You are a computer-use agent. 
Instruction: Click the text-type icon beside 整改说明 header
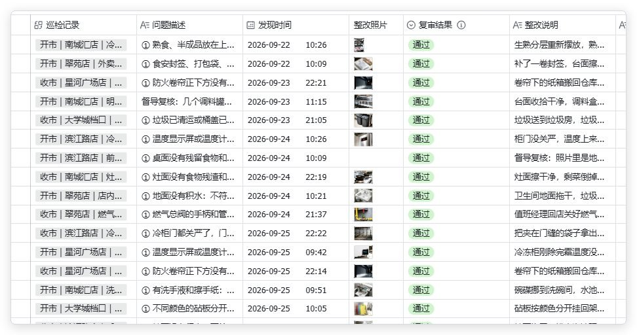click(x=517, y=25)
